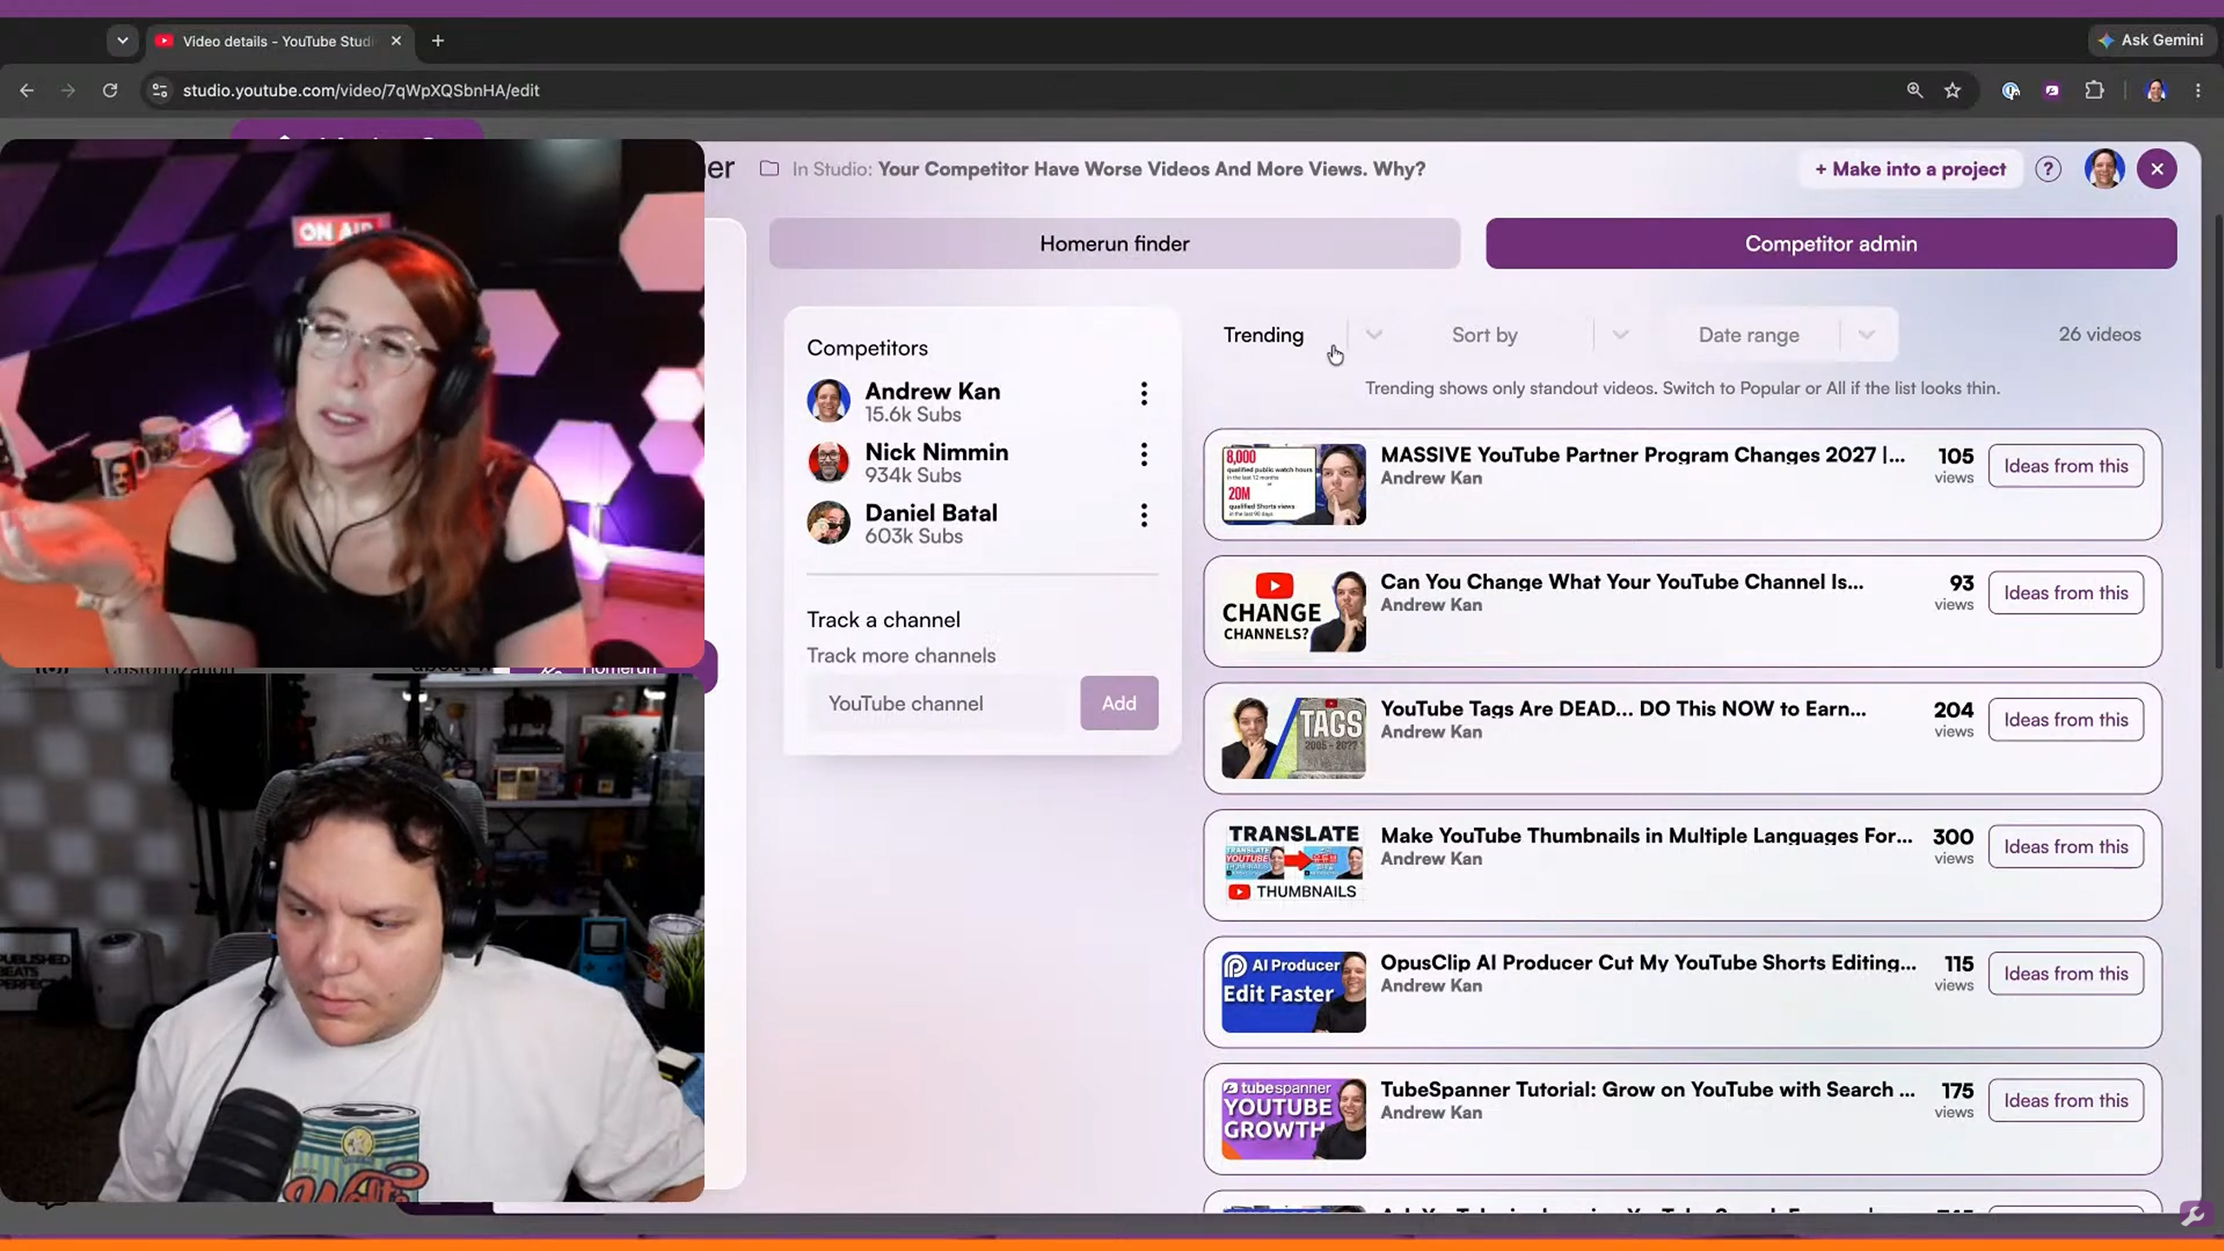Click title 'Make YouTube Thumbnails in Multiple Languages'
The image size is (2224, 1251).
tap(1646, 835)
